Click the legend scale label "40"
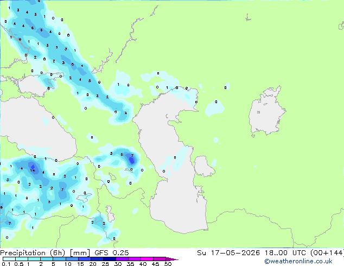Image resolution: width=344 pixels, height=266 pixels. pyautogui.click(x=143, y=264)
